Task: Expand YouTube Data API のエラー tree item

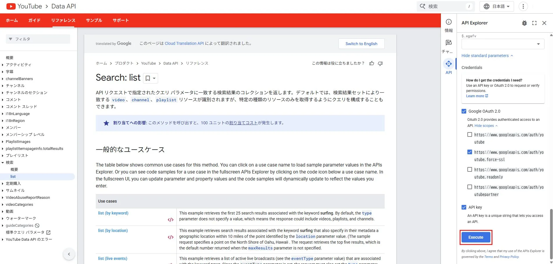Action: pyautogui.click(x=3, y=240)
